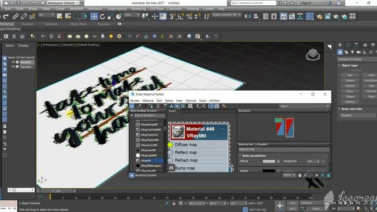Toggle selection lock padlock icon
The image size is (377, 212).
pyautogui.click(x=174, y=203)
